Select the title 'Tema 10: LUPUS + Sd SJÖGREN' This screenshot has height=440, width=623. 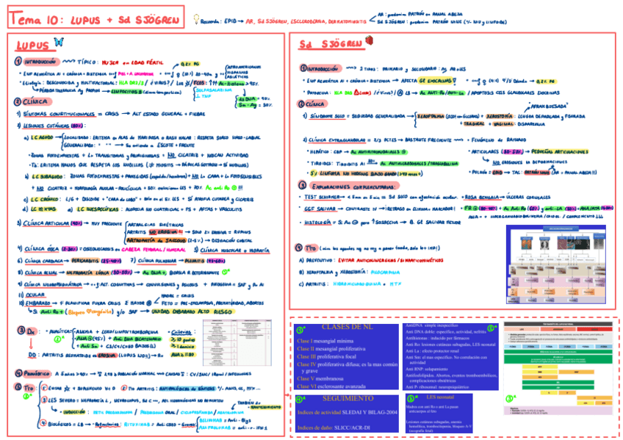[x=96, y=18]
